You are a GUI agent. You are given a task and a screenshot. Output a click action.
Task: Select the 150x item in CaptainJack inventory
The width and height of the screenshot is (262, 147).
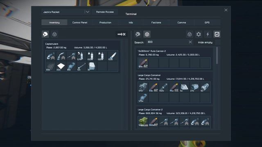113,56
